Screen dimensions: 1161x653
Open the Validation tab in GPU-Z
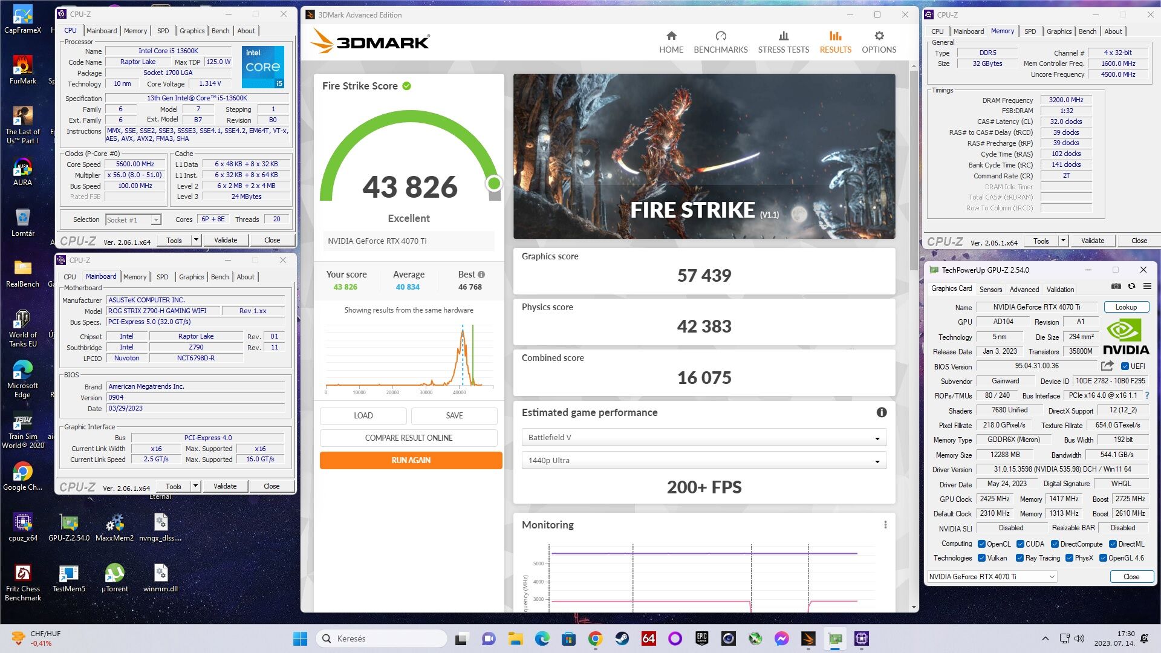[x=1061, y=290]
